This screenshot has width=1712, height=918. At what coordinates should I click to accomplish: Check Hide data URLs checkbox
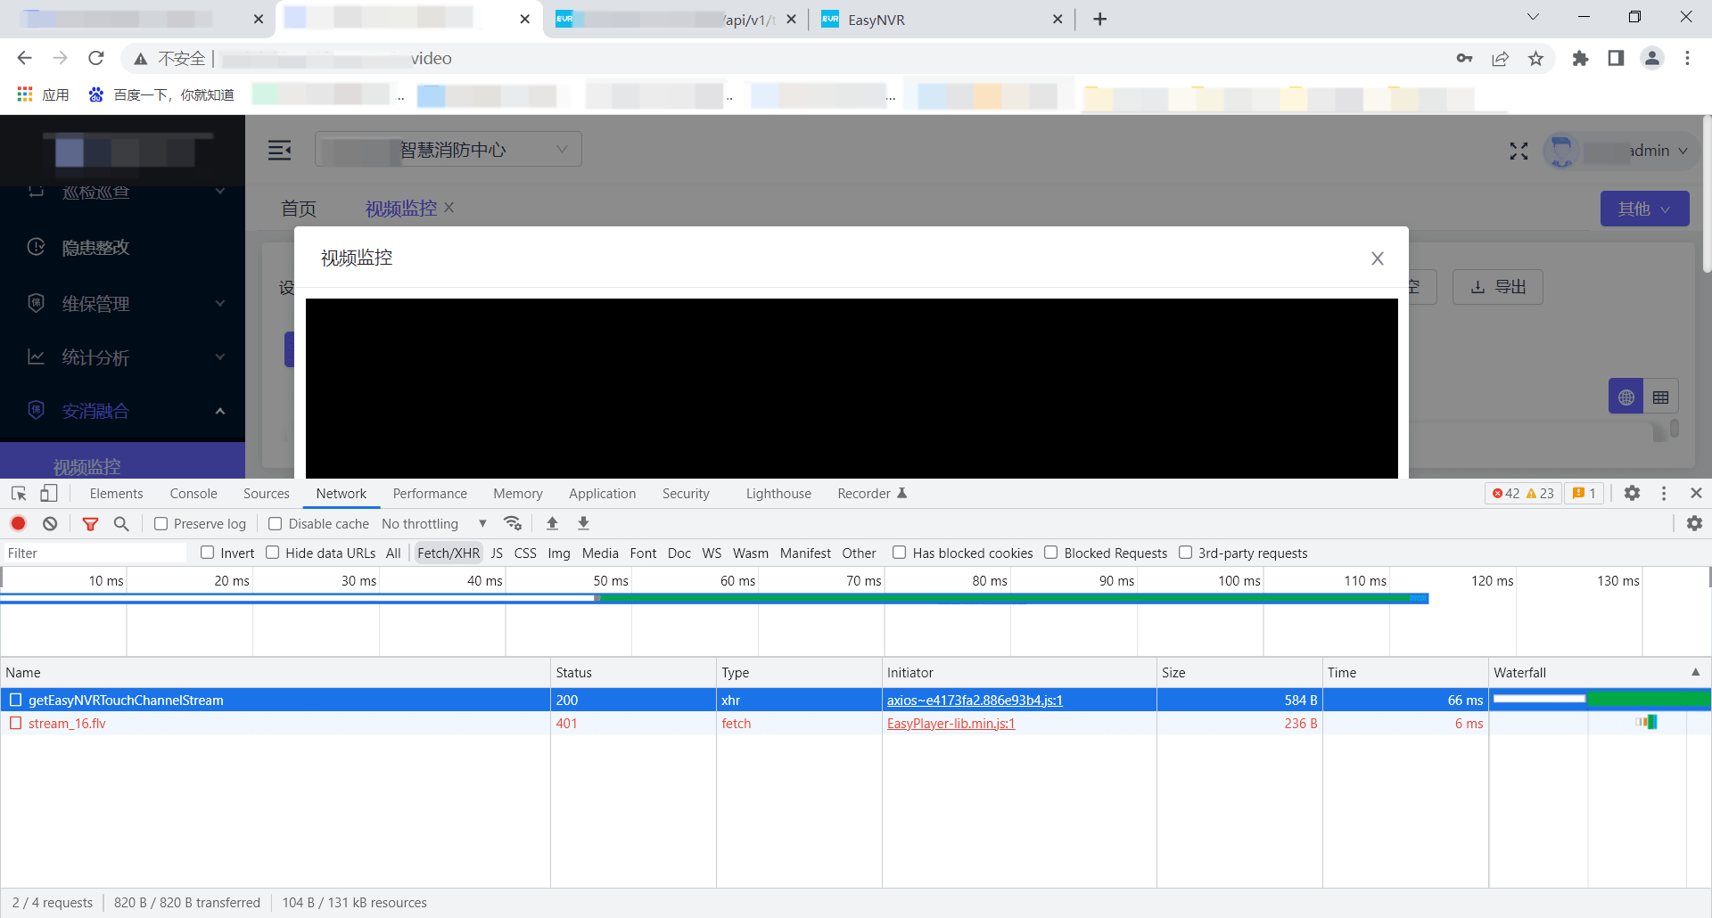273,553
